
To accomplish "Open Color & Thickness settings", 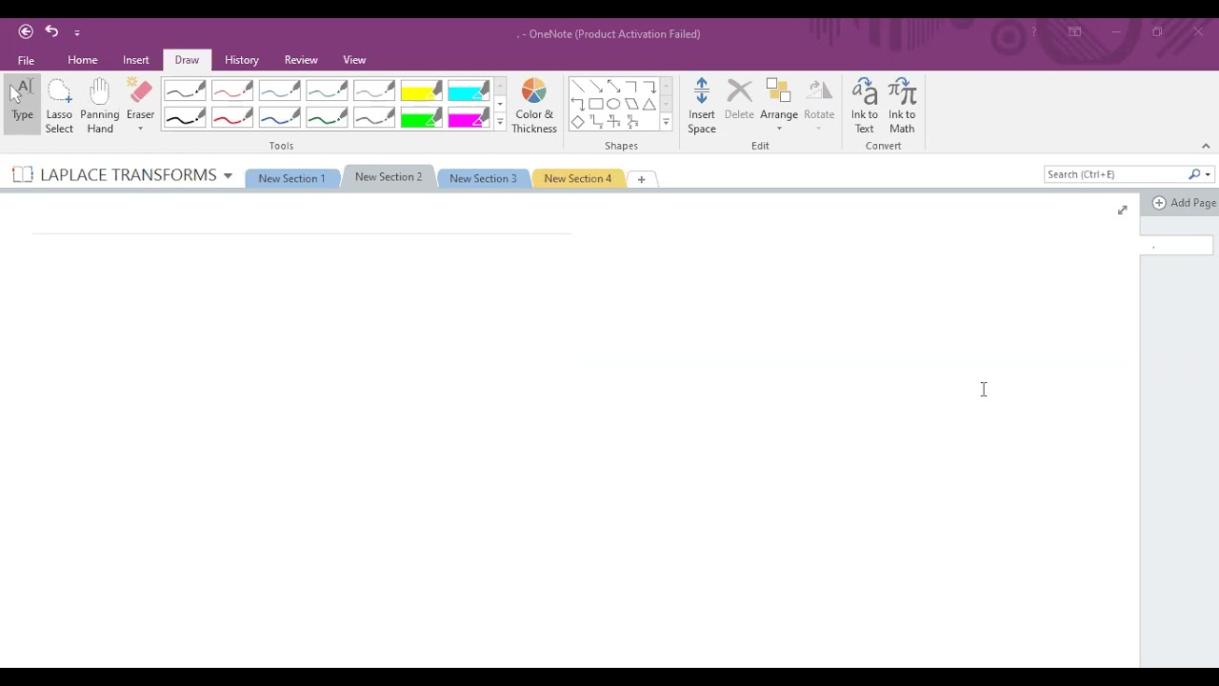I will point(534,106).
